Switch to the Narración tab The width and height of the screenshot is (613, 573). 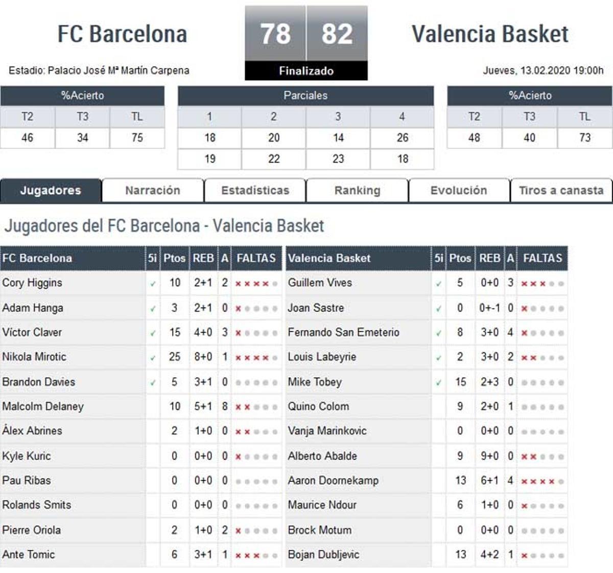(153, 190)
